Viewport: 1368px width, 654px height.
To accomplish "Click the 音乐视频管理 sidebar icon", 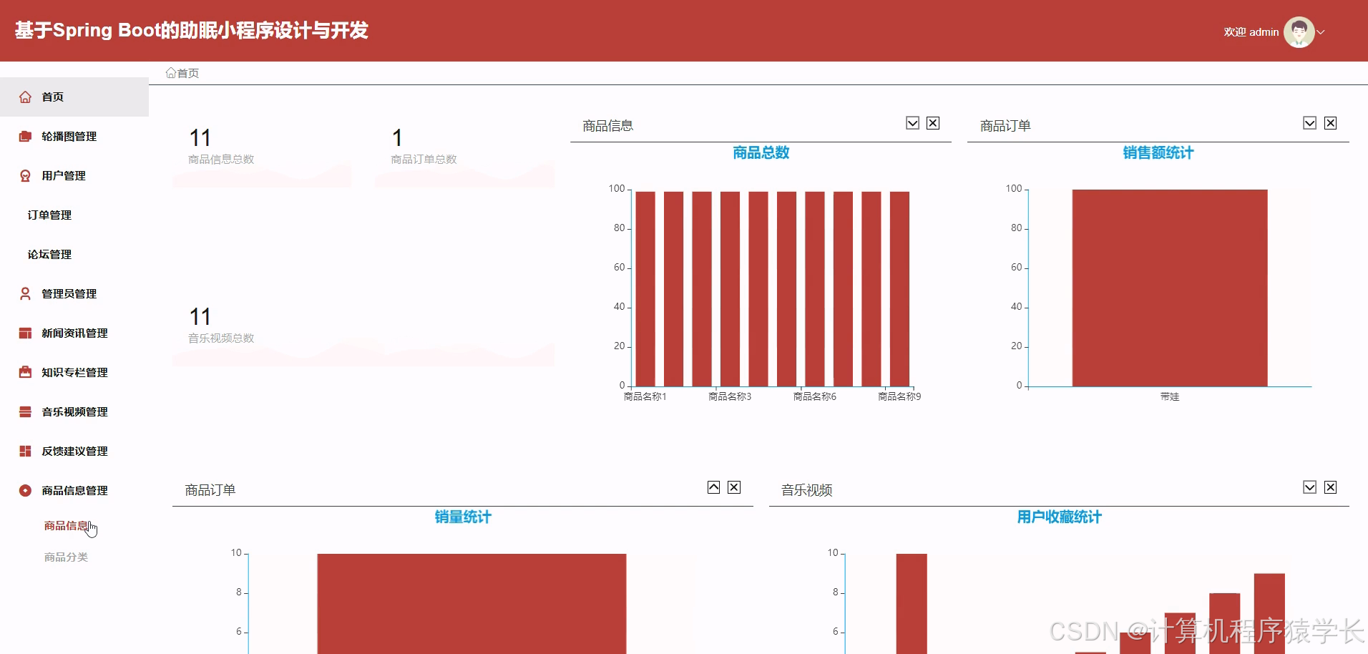I will 25,411.
